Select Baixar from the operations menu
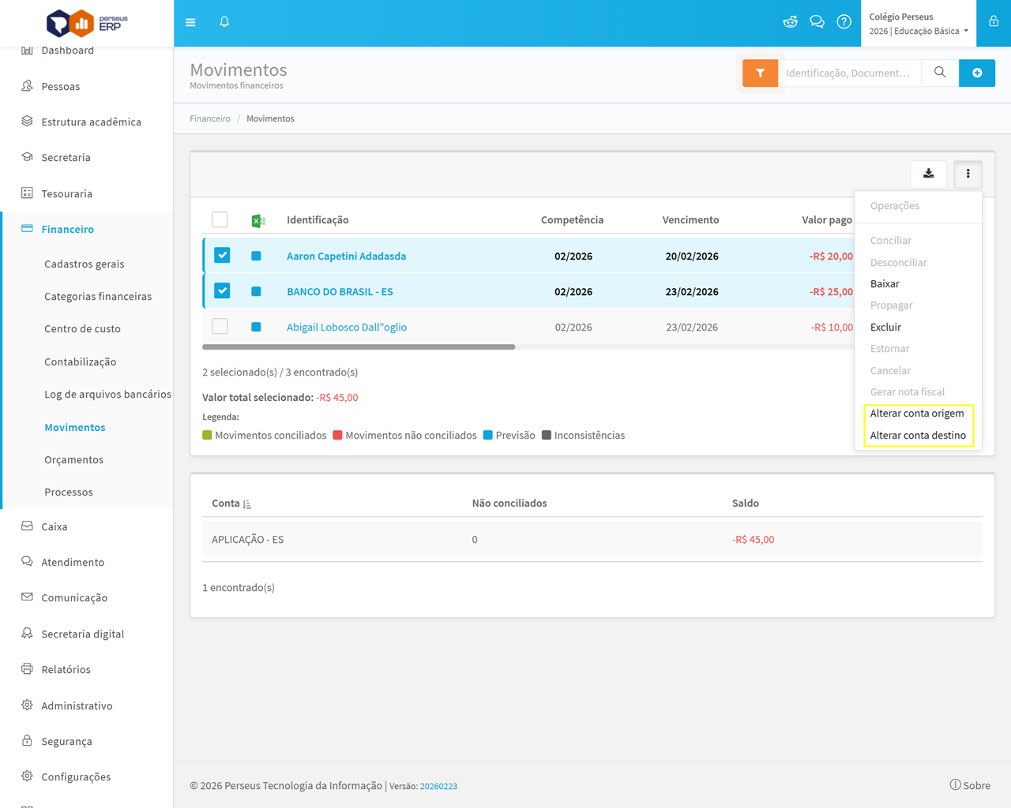This screenshot has height=808, width=1011. coord(885,284)
